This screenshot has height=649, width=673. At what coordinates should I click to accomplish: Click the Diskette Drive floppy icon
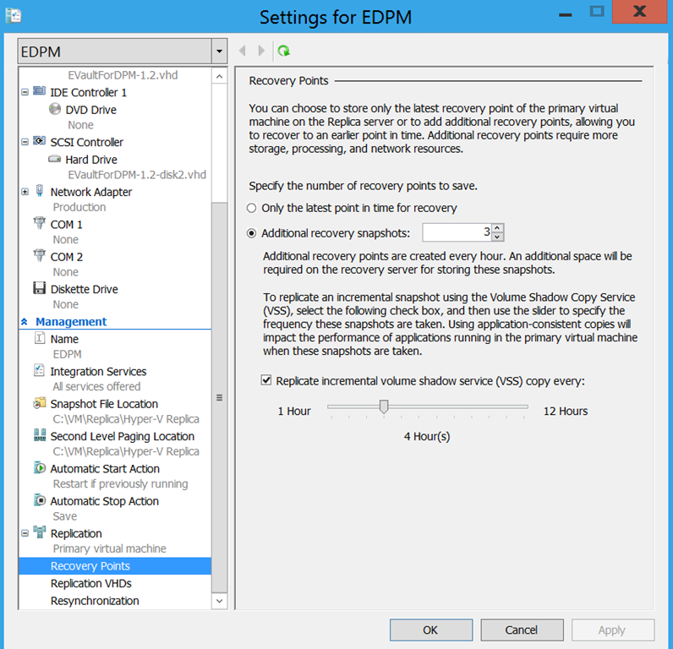(x=39, y=288)
